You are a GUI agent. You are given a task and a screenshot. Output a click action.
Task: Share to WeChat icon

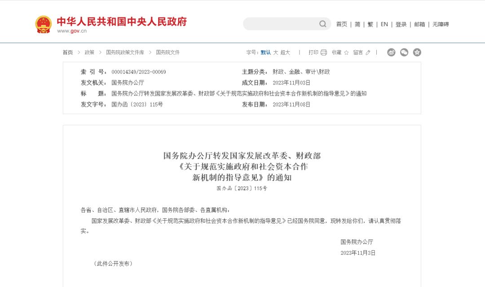(404, 52)
